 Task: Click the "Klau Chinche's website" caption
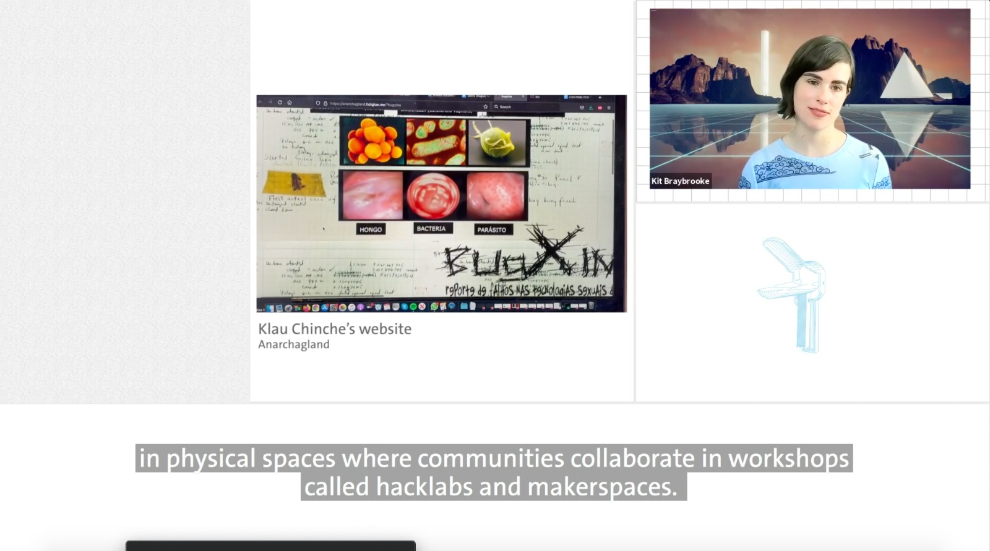pos(335,328)
